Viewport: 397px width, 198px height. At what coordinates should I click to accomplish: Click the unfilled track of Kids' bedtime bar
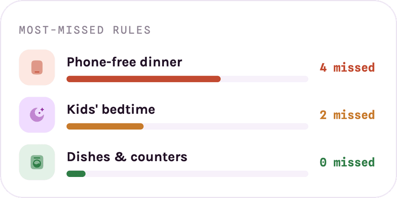[226, 126]
